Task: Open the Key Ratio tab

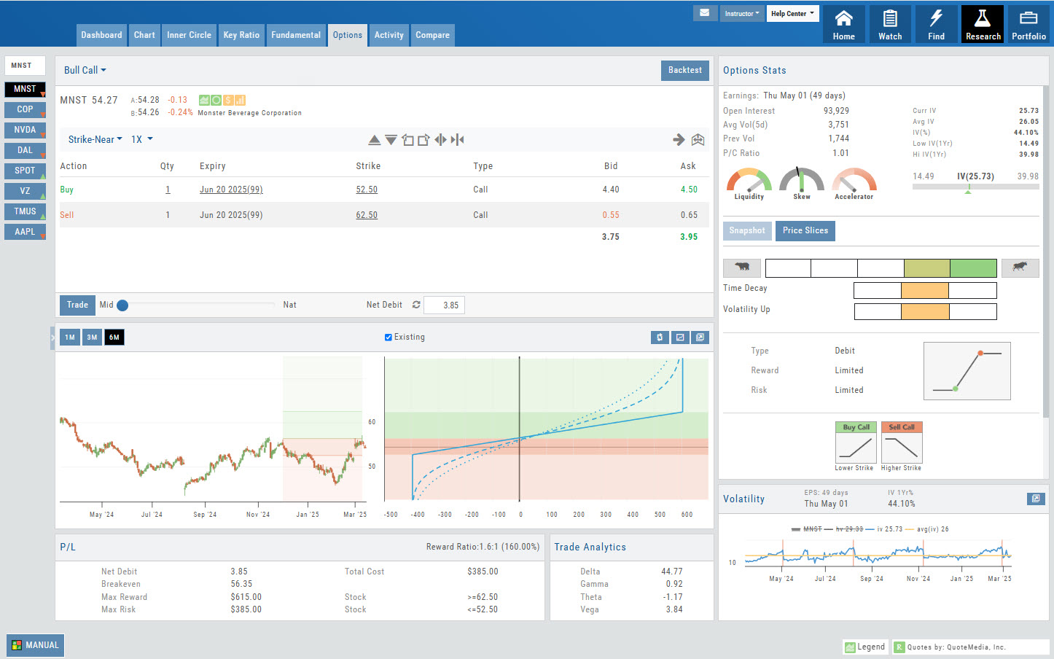Action: (x=241, y=35)
